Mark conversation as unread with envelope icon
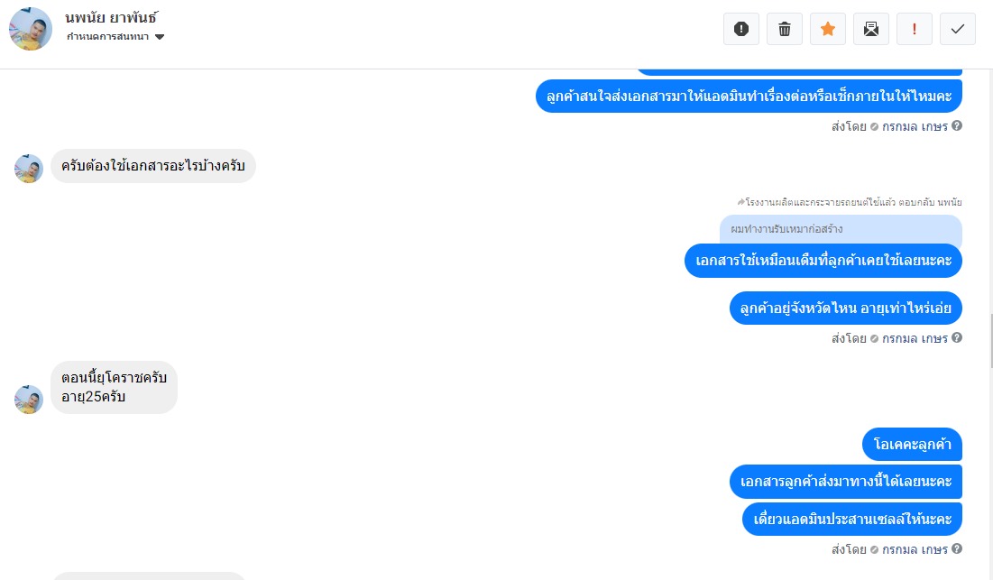This screenshot has width=993, height=580. point(870,29)
